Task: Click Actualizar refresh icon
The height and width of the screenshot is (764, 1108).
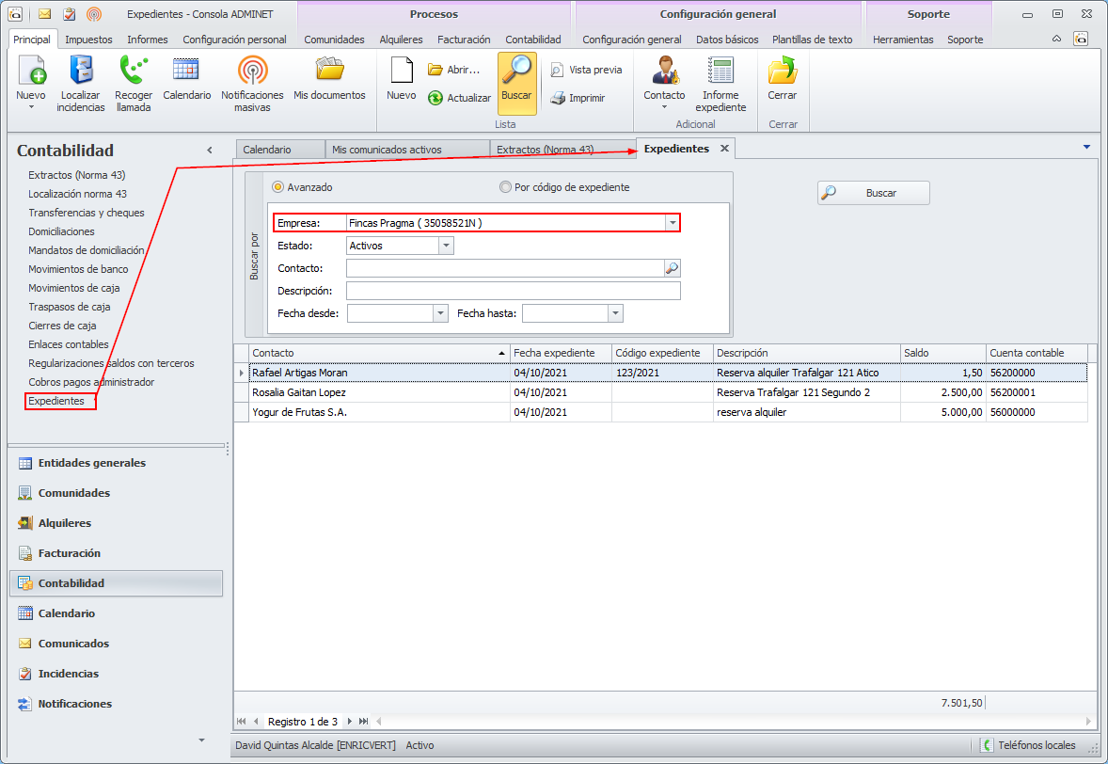Action: (x=435, y=98)
